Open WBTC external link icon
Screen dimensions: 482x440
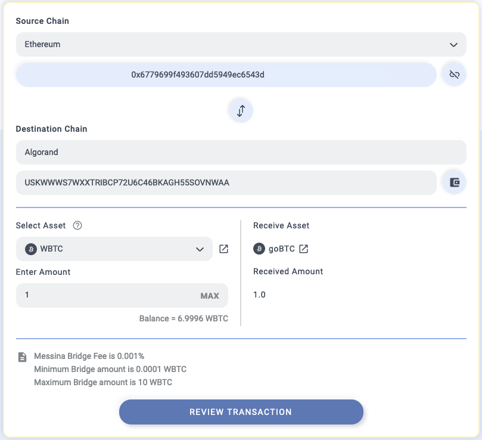(223, 249)
